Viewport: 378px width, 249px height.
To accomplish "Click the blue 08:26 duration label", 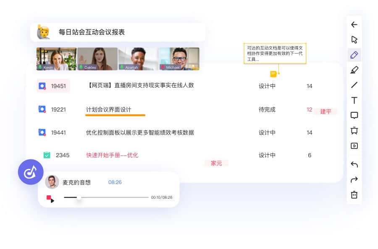I will [115, 182].
